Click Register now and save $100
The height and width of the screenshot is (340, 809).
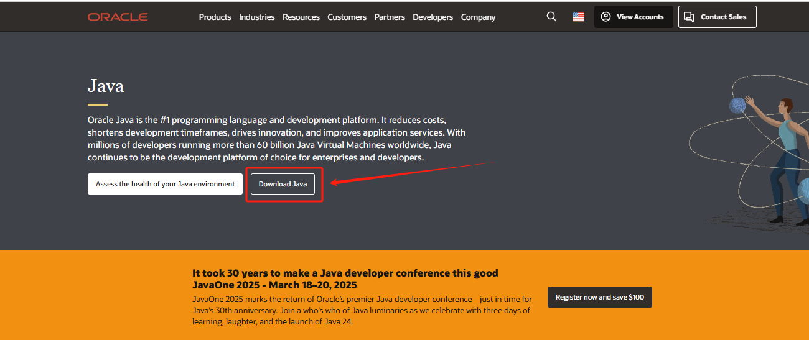tap(599, 297)
